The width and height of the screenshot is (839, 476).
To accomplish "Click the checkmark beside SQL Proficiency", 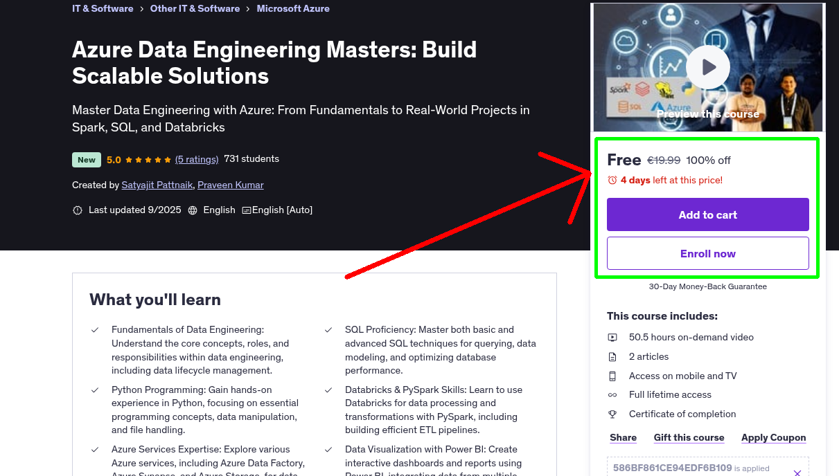I will (328, 330).
